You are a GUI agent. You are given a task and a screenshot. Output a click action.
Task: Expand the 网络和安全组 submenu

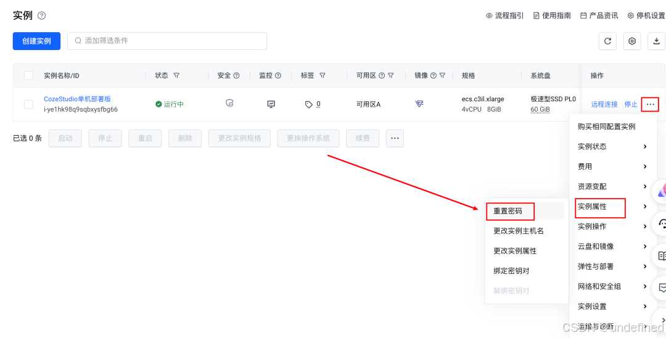(612, 286)
